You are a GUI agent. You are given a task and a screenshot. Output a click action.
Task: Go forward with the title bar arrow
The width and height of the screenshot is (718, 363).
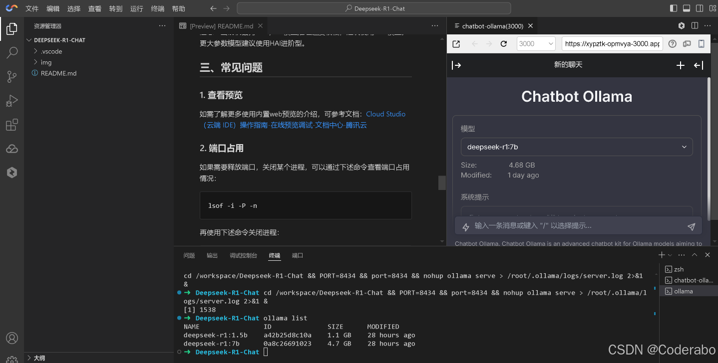pos(226,8)
